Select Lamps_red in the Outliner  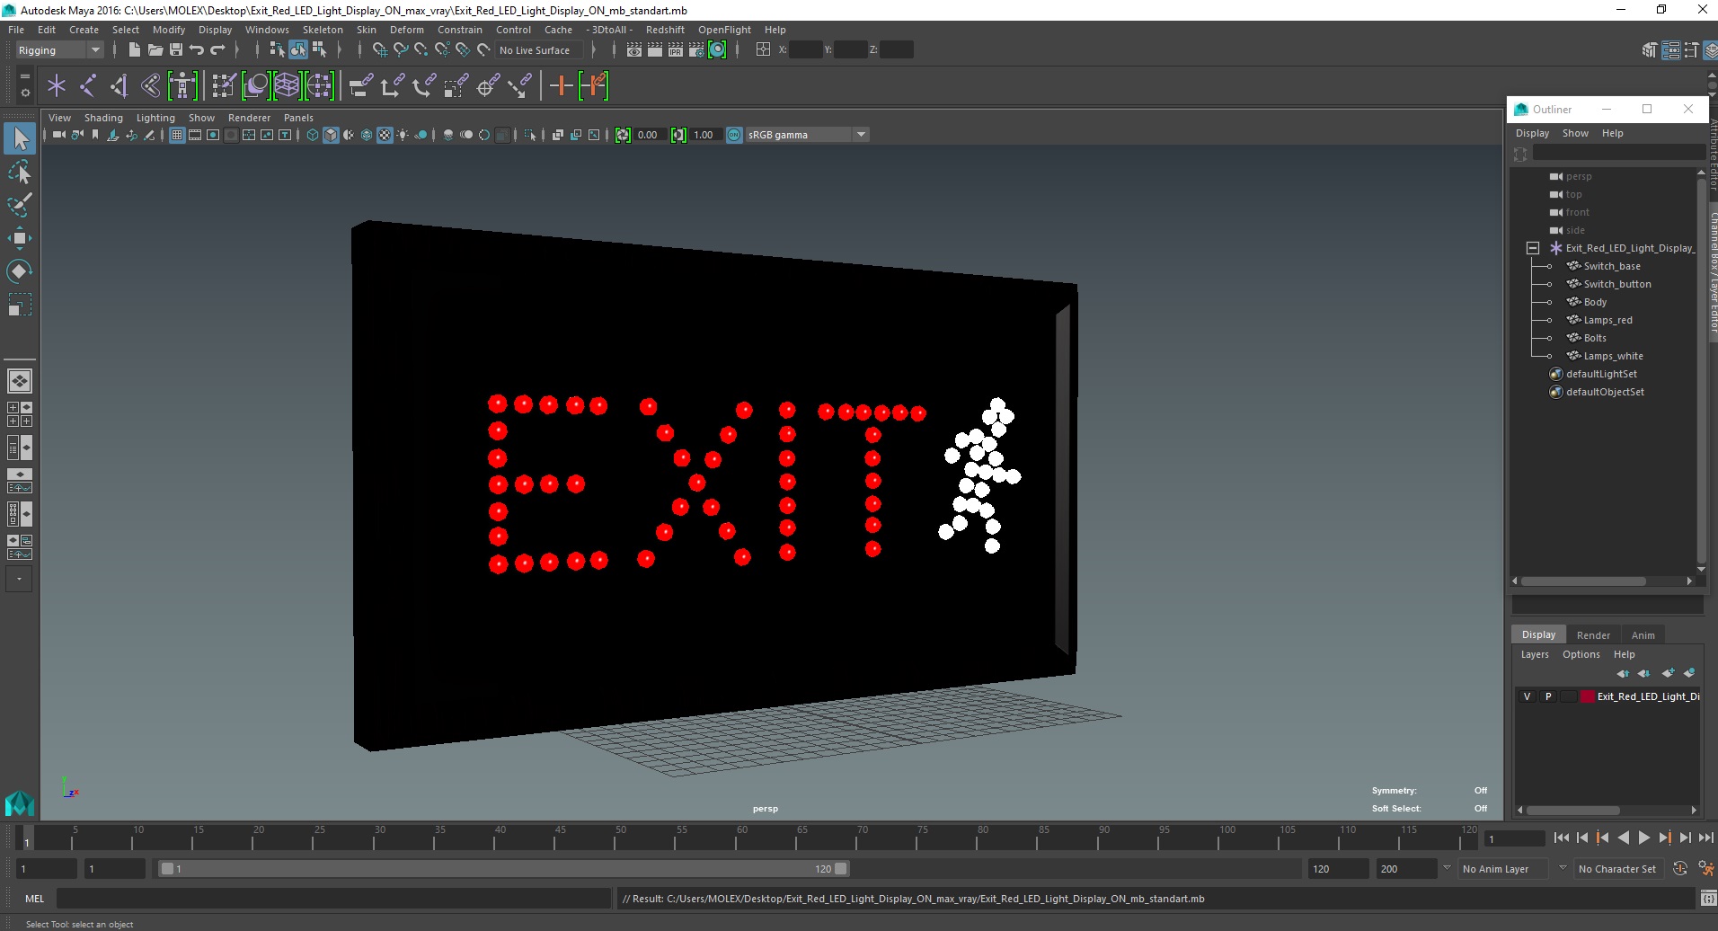click(x=1607, y=320)
